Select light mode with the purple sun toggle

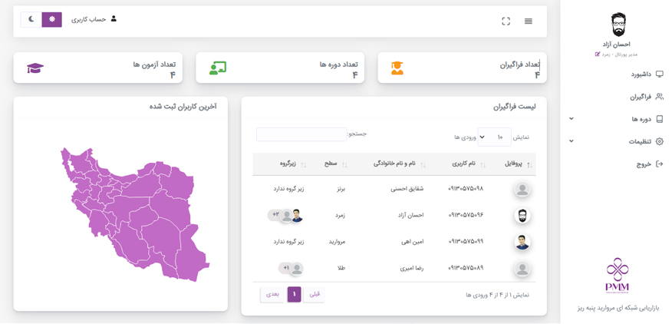[52, 19]
